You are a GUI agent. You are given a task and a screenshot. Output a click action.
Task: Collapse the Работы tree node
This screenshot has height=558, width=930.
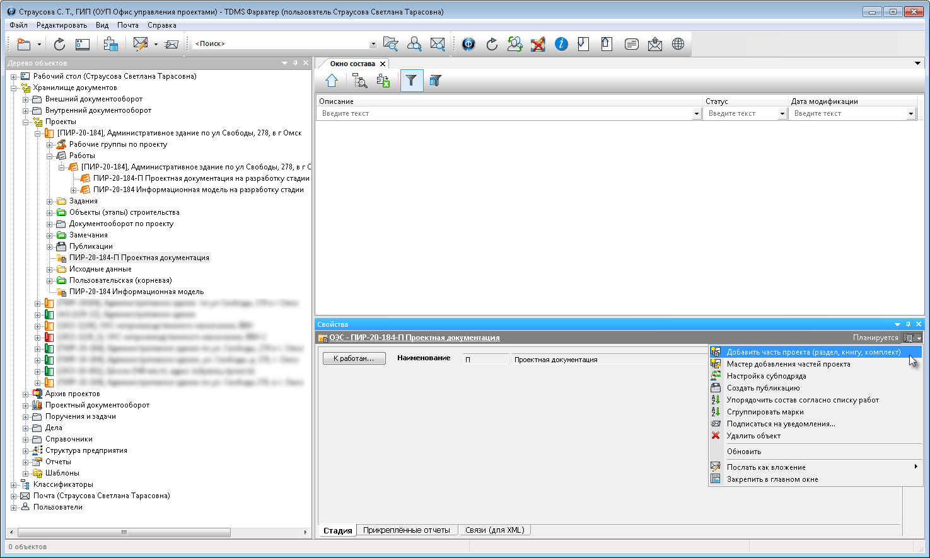tap(50, 156)
